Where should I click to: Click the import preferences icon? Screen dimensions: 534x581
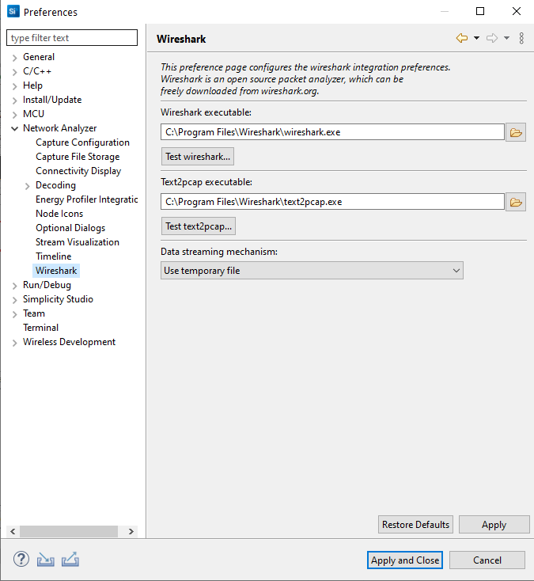click(46, 560)
